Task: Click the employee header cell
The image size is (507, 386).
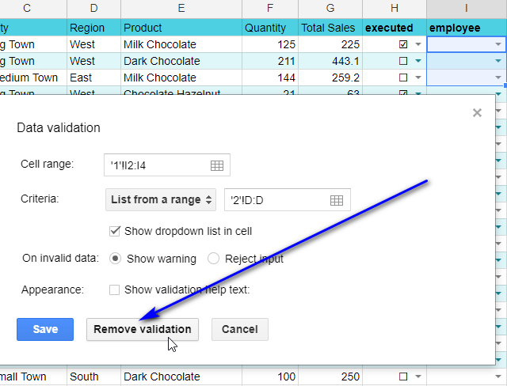Action: 467,28
